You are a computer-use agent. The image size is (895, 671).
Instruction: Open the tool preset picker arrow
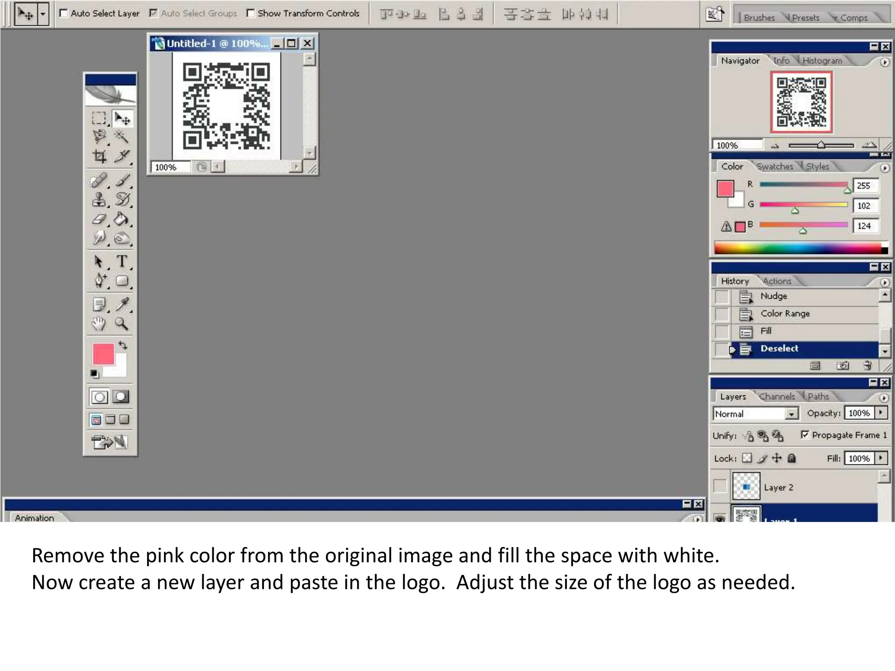43,14
